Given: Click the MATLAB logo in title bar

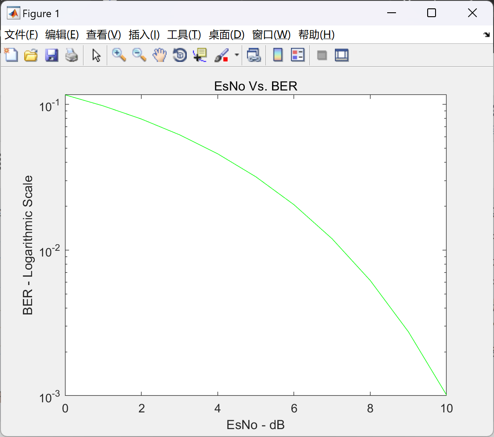Looking at the screenshot, I should pos(13,13).
